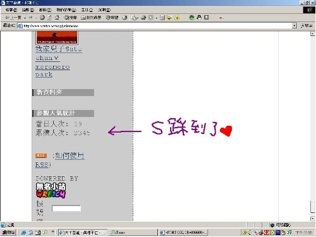Expand the Mail button dropdown arrow
316x237 pixels.
coord(138,18)
